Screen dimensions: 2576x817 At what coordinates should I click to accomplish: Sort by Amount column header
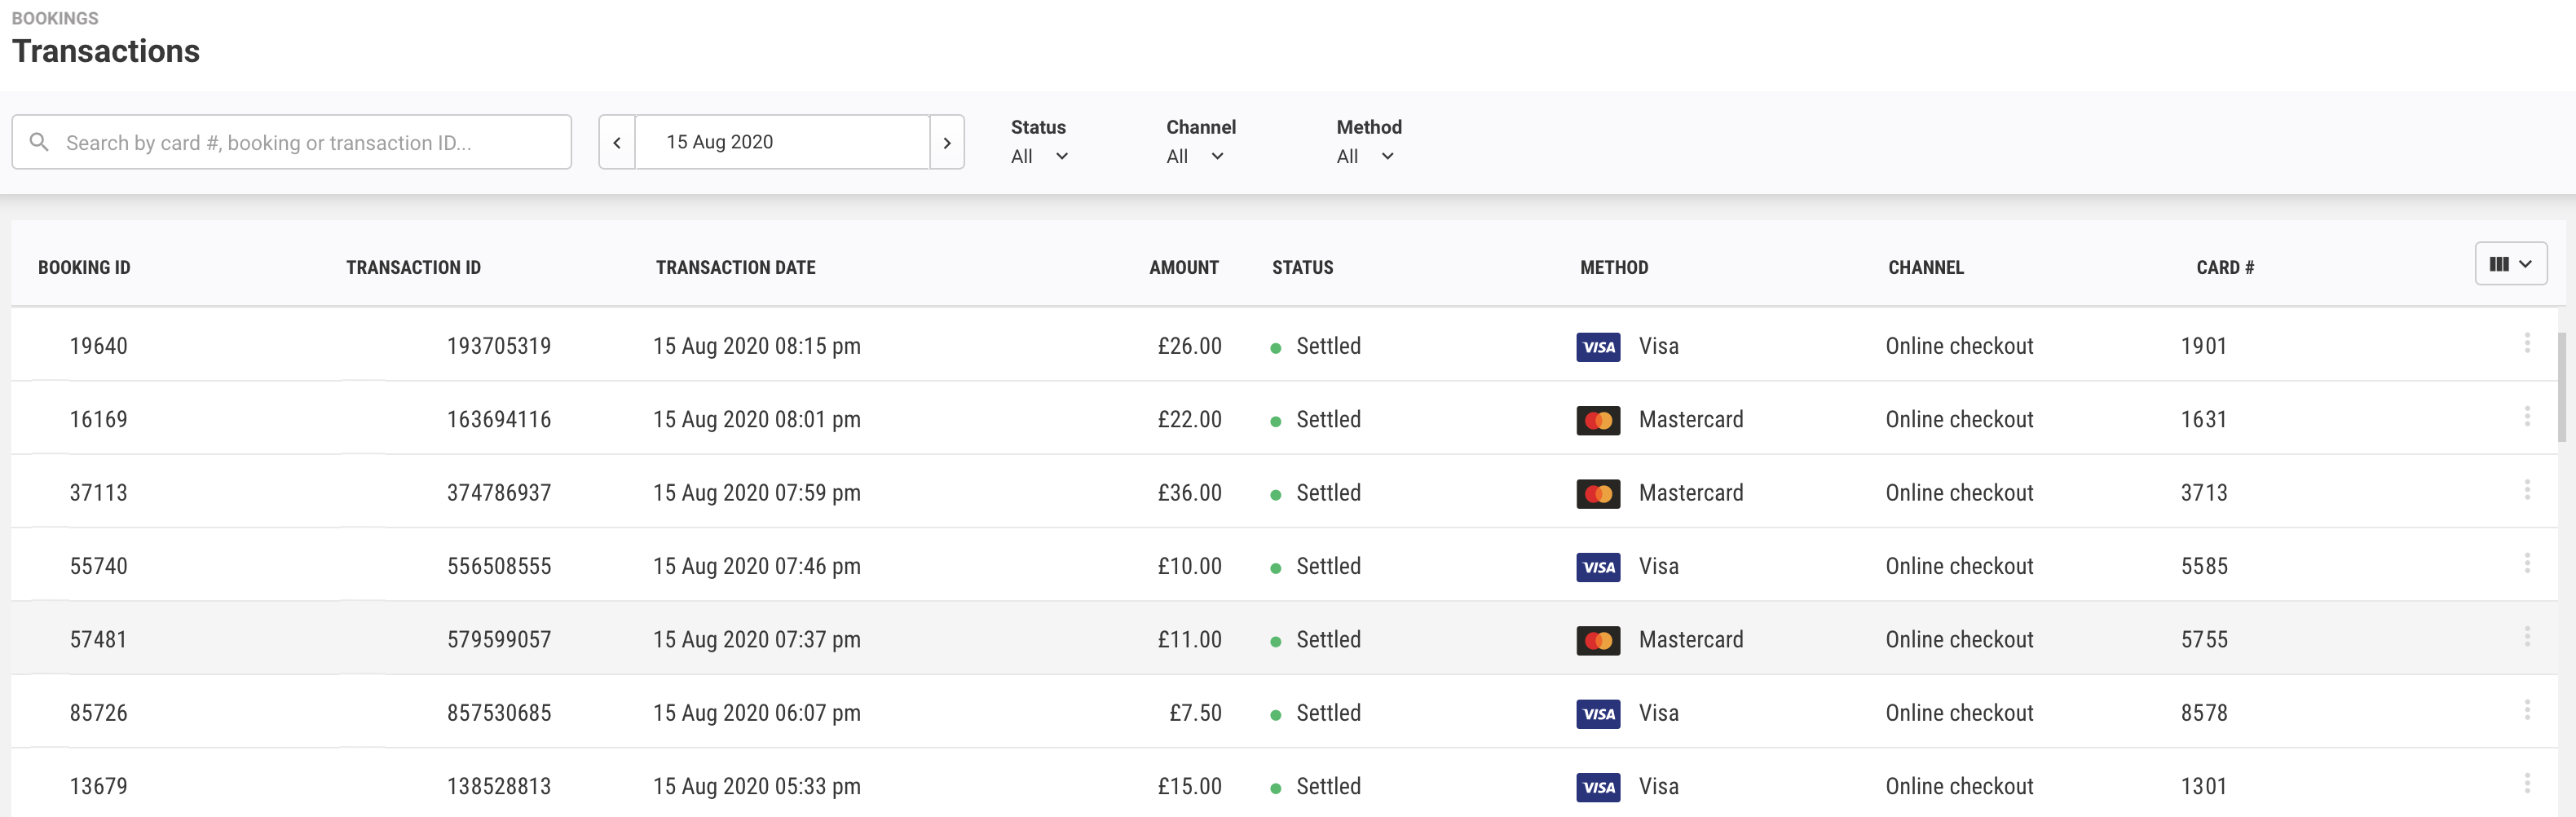[x=1183, y=268]
